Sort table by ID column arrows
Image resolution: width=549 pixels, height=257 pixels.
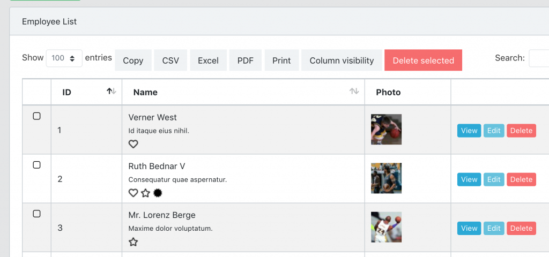111,92
